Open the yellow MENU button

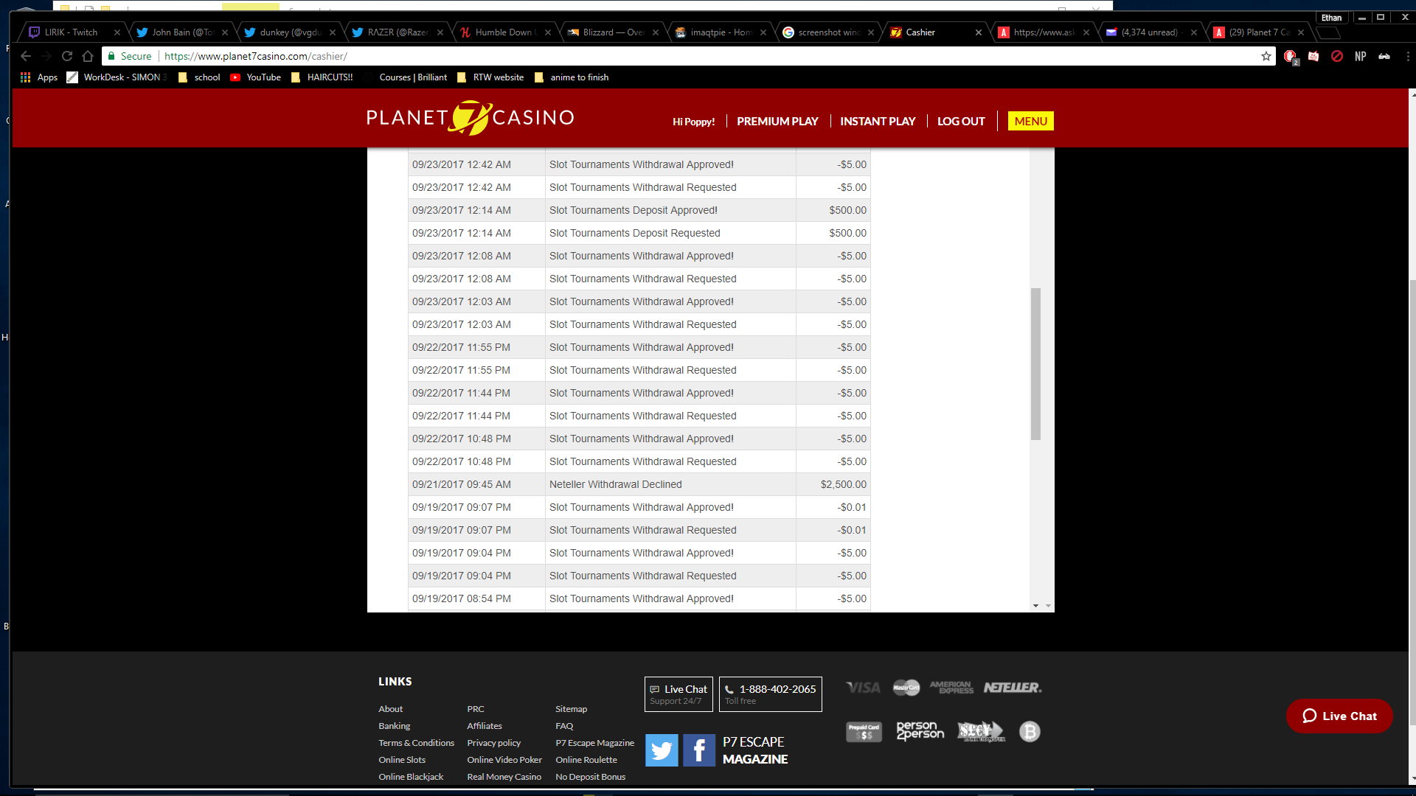1030,121
